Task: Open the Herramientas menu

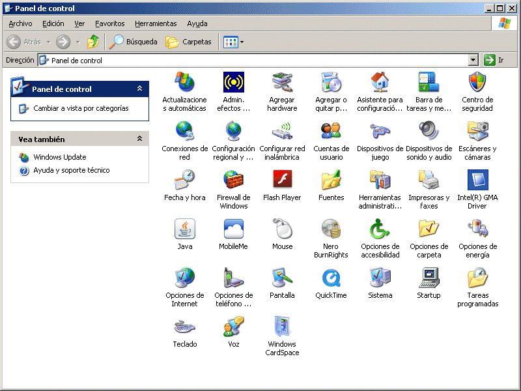Action: click(x=156, y=23)
